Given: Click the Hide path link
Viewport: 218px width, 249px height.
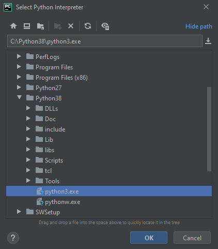Looking at the screenshot, I should pyautogui.click(x=199, y=26).
